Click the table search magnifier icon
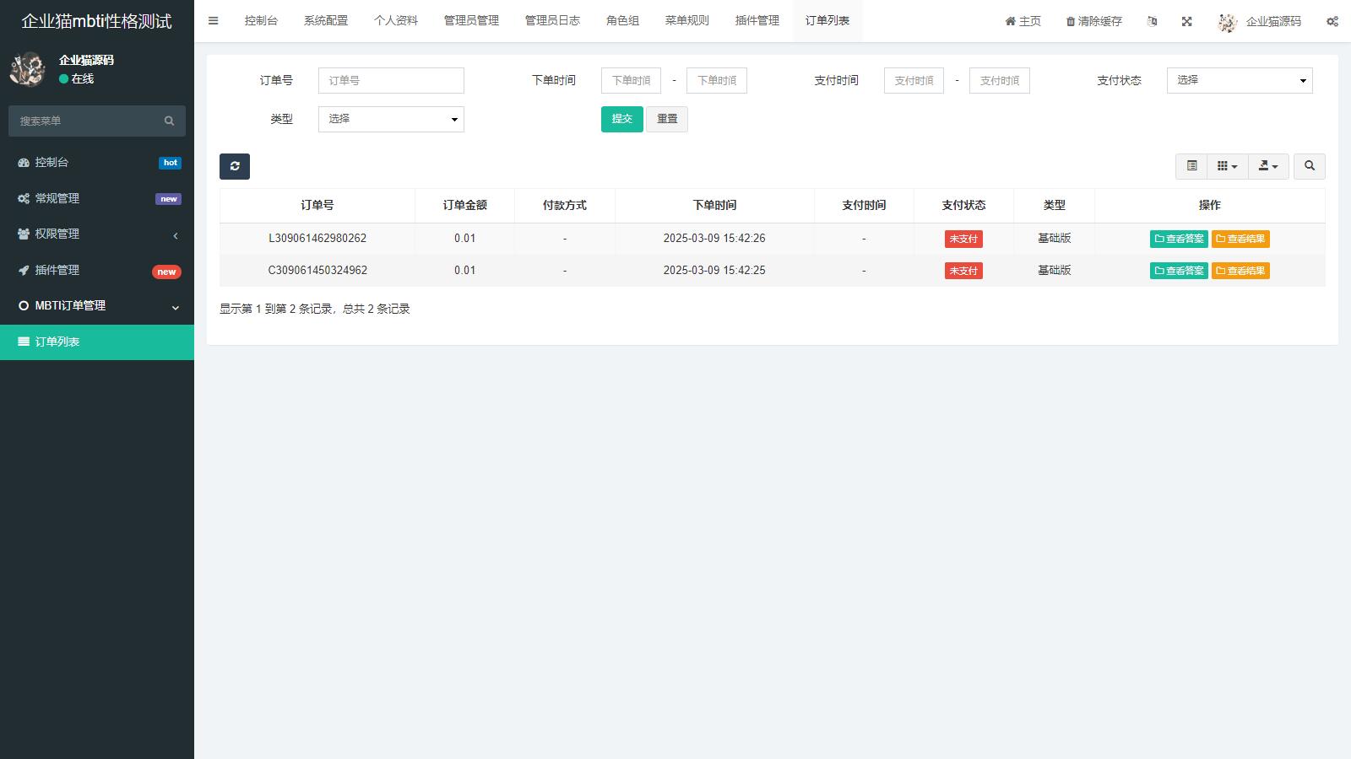This screenshot has width=1351, height=759. coord(1310,166)
